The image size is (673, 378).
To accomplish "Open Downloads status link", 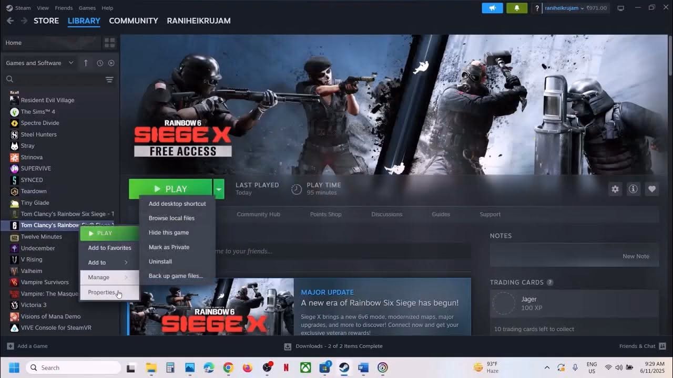I will (333, 346).
